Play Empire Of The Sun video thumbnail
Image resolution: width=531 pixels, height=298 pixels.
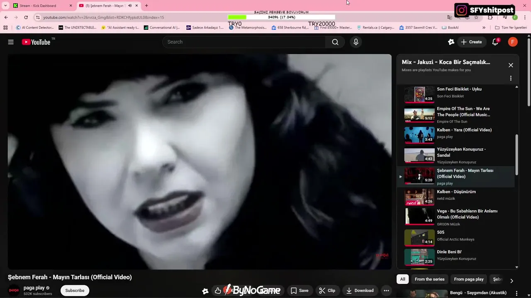(x=419, y=115)
